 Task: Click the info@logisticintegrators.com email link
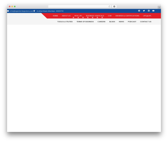pos(22,11)
